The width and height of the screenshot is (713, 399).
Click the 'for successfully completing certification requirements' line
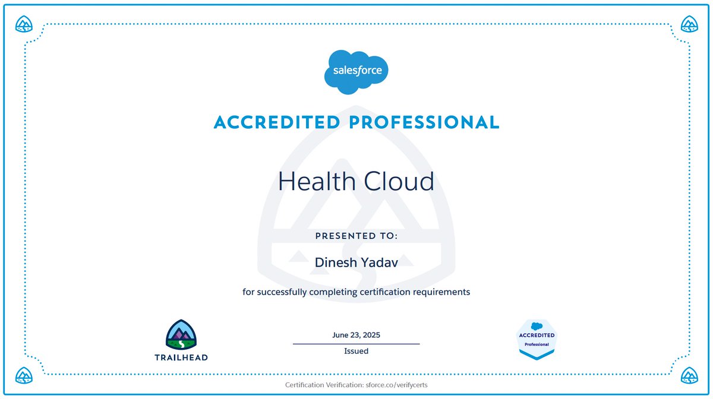(x=356, y=292)
